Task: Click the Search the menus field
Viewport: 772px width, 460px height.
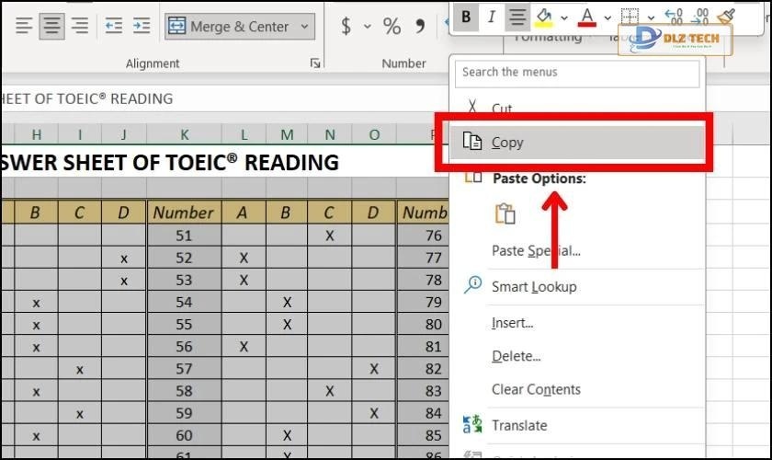Action: click(577, 72)
